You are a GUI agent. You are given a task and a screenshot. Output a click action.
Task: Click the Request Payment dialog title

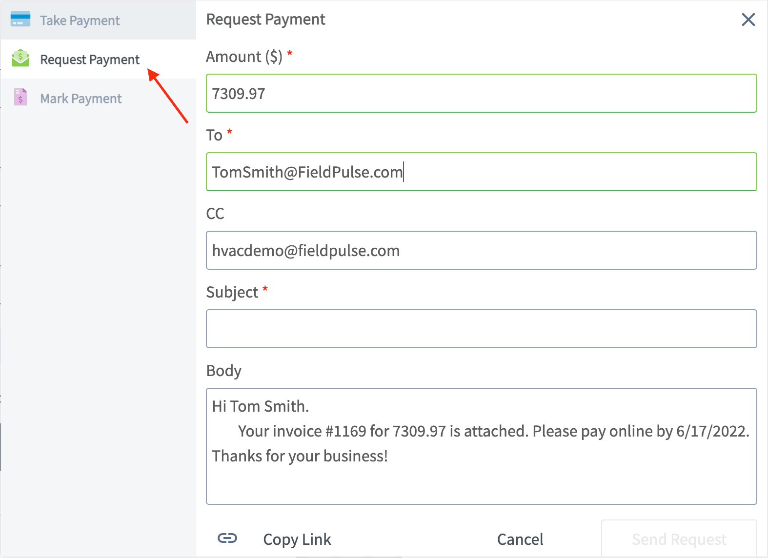coord(265,20)
